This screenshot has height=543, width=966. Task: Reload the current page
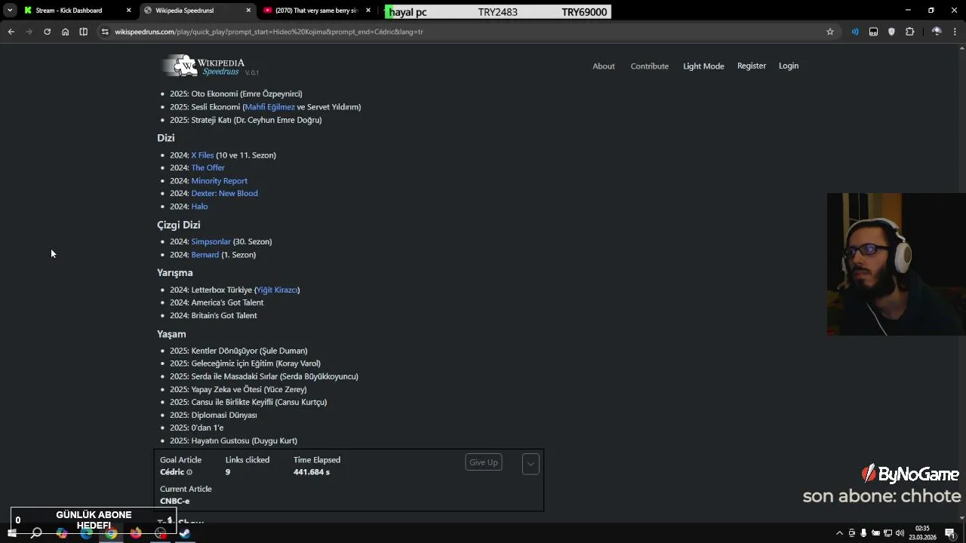(47, 32)
